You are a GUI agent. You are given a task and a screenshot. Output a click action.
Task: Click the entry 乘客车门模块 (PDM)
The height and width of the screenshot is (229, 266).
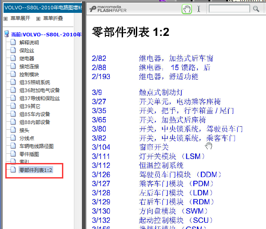pos(177,184)
